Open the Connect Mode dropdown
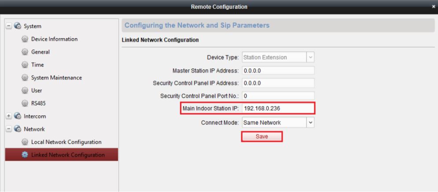The width and height of the screenshot is (438, 192). (311, 122)
